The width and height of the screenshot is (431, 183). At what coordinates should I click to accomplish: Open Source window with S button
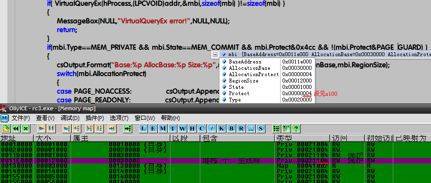pos(261,128)
